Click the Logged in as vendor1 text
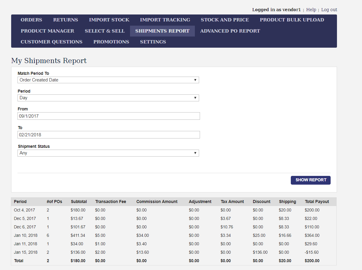 tap(277, 10)
